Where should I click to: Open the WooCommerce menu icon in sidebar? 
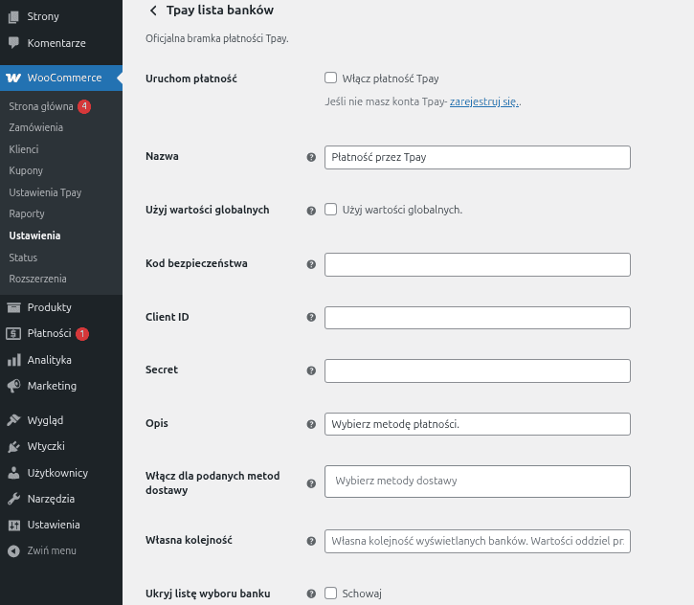click(13, 78)
